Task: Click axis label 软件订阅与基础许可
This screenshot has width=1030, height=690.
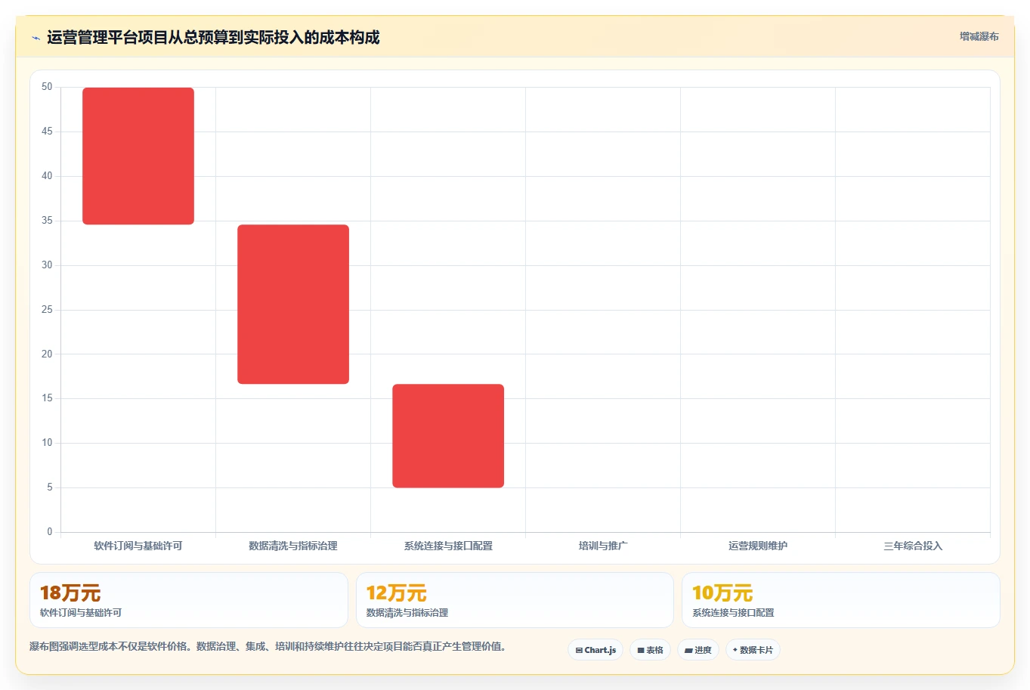Action: click(x=138, y=546)
